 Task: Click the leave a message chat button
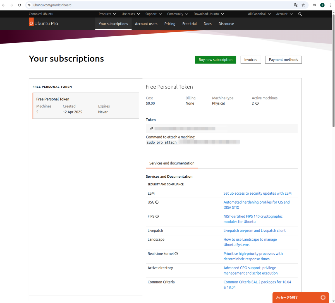click(x=301, y=298)
